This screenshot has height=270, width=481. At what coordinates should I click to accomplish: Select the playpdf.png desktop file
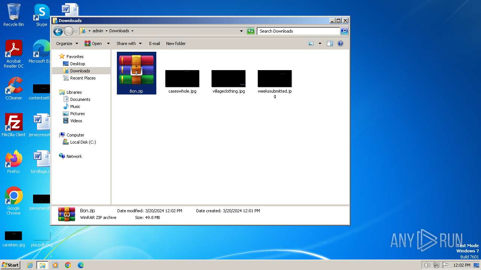tap(41, 239)
